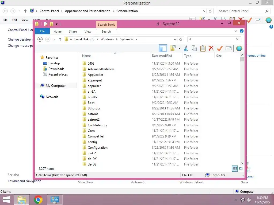This screenshot has width=274, height=205.
Task: Click the Copy documents icon
Action: [194, 48]
